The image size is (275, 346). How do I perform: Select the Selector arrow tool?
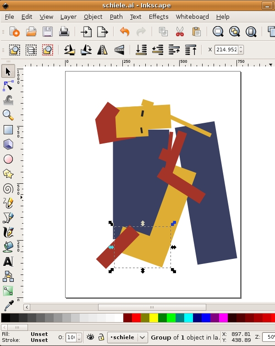coord(8,71)
